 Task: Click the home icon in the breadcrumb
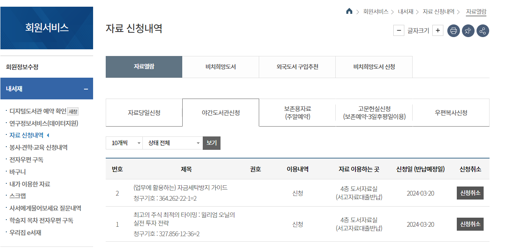point(349,11)
